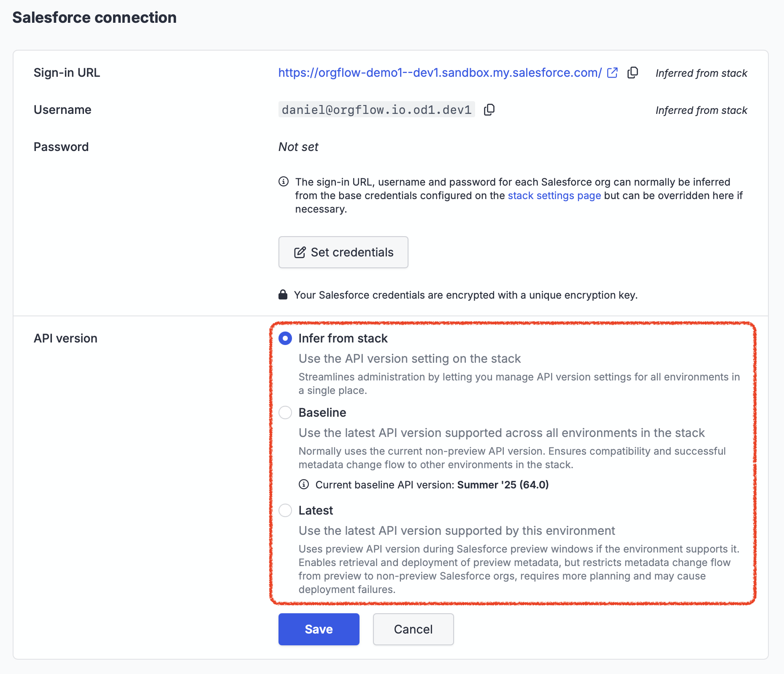The image size is (784, 674).
Task: Copy the username to clipboard
Action: point(489,110)
